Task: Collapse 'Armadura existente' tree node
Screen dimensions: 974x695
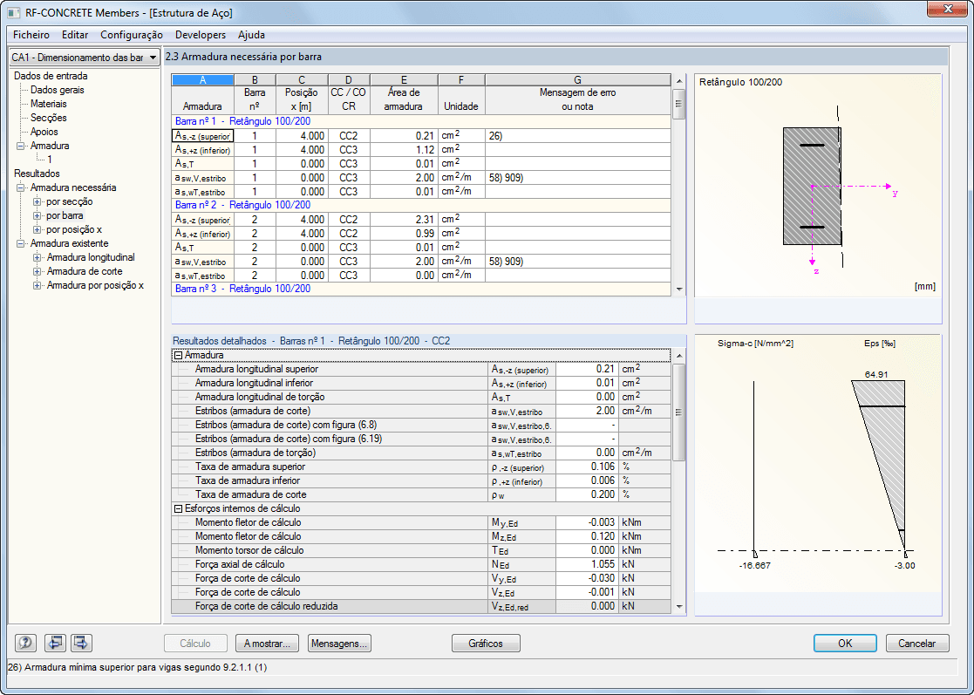Action: point(21,243)
